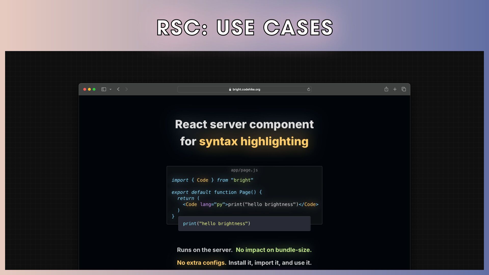This screenshot has width=489, height=275.
Task: Click the print("hello brightness") output box
Action: (x=244, y=224)
